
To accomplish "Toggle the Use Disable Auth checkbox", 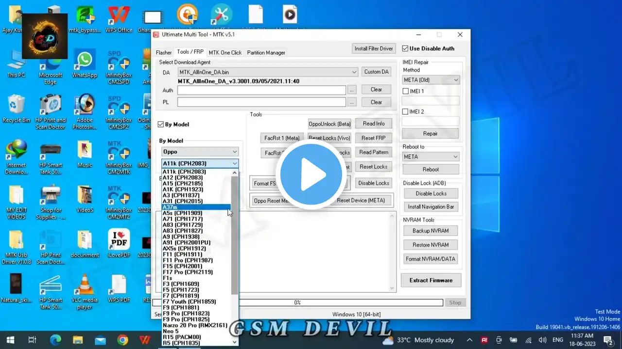I will (405, 48).
